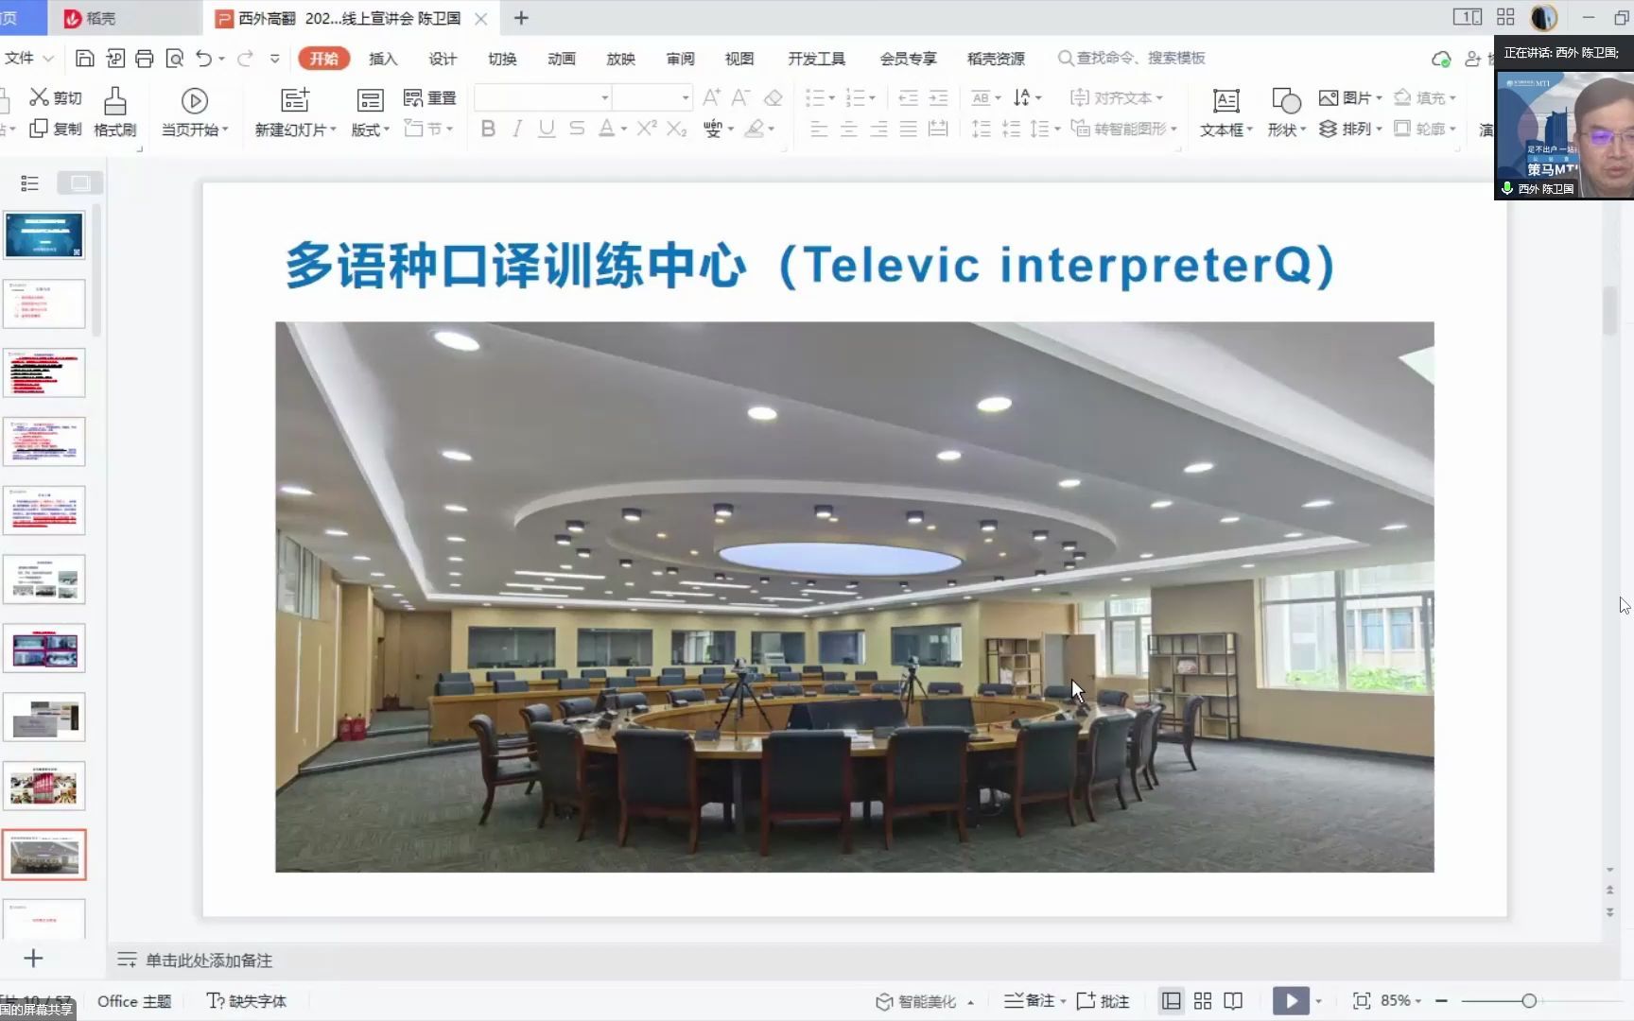Switch to the 视图 tab
Screen dimensions: 1634x1021
coord(739,59)
